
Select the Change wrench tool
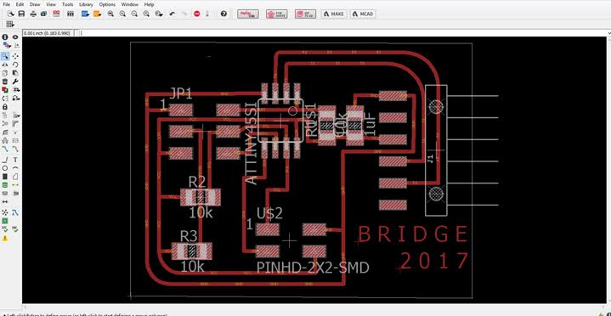[x=15, y=82]
